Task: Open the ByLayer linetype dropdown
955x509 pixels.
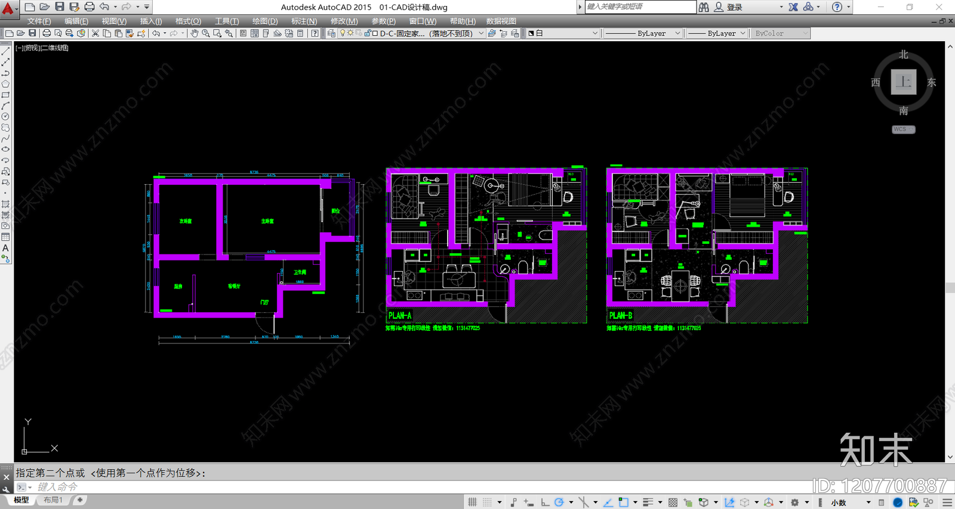Action: [643, 33]
